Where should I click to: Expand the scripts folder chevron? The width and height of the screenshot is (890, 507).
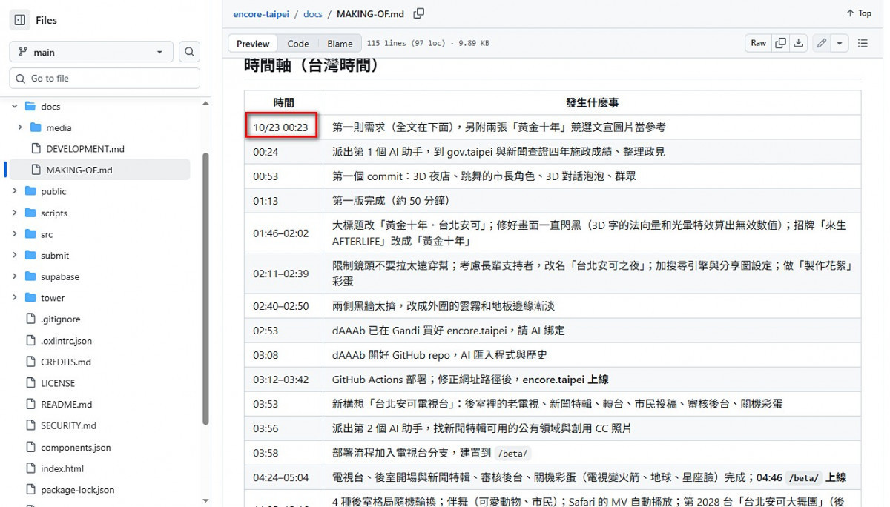(x=14, y=213)
